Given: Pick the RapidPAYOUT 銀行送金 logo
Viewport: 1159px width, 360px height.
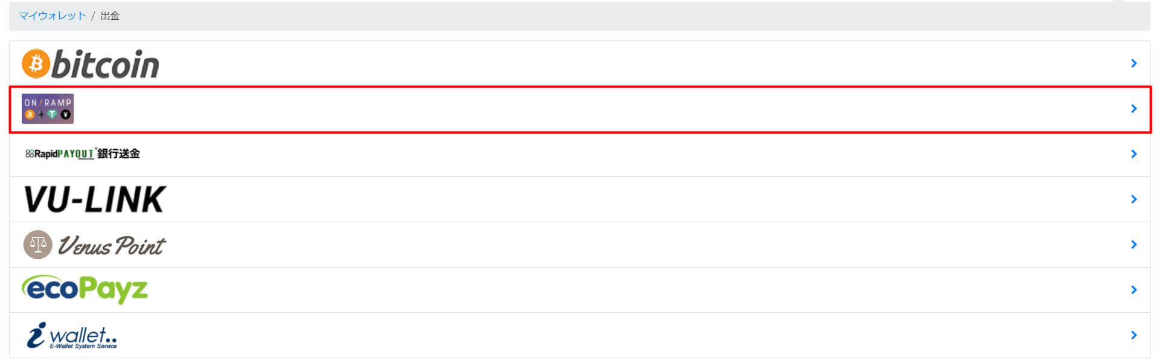Looking at the screenshot, I should tap(83, 153).
